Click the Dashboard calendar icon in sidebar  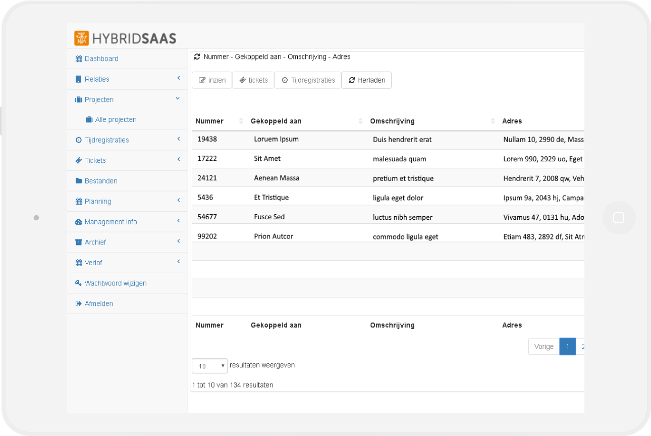(x=78, y=59)
